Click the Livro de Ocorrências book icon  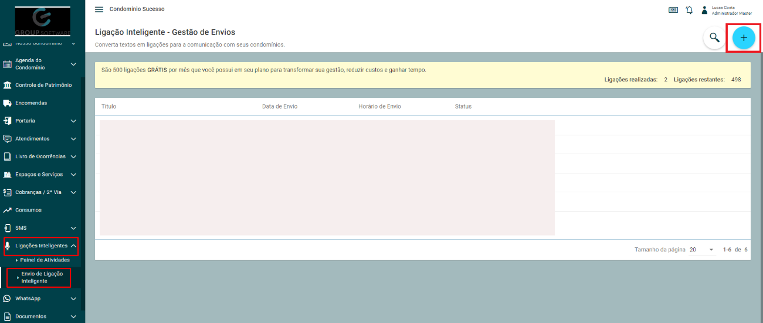pos(8,157)
